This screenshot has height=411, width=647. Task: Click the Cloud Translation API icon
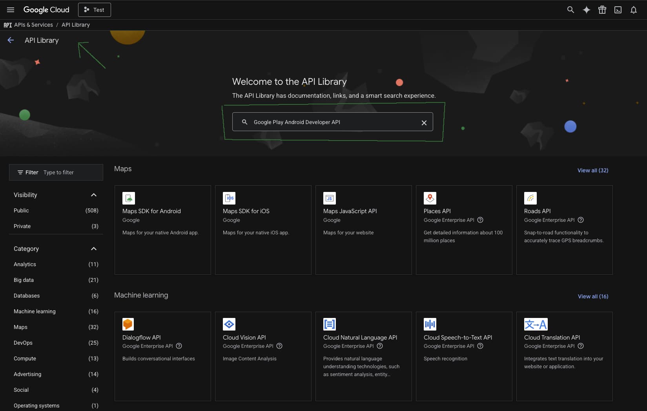[x=536, y=324]
